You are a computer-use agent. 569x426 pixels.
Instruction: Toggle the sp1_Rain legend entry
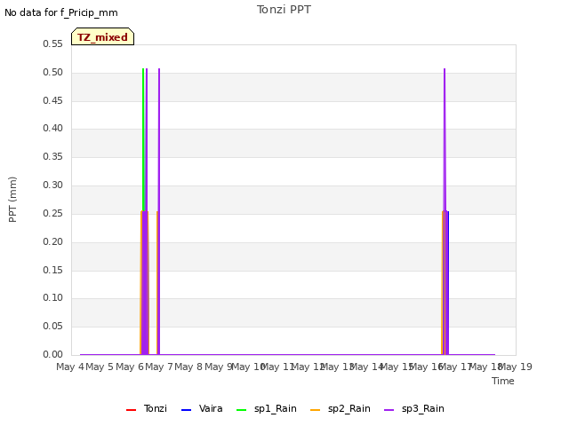[x=267, y=408]
